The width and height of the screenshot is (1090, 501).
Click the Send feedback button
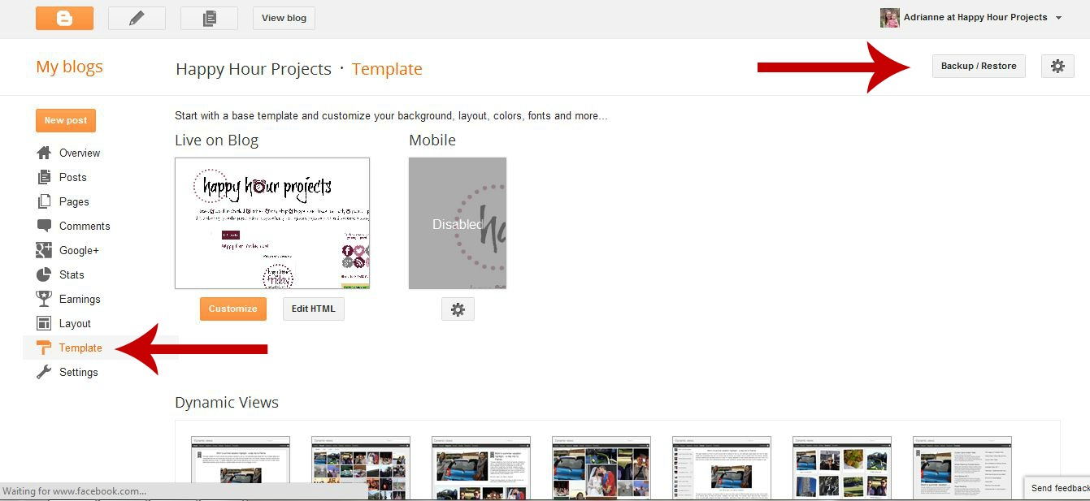[1057, 488]
